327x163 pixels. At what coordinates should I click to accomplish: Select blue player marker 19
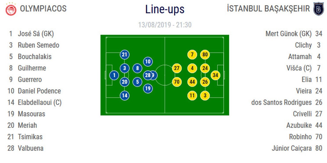(x=148, y=88)
